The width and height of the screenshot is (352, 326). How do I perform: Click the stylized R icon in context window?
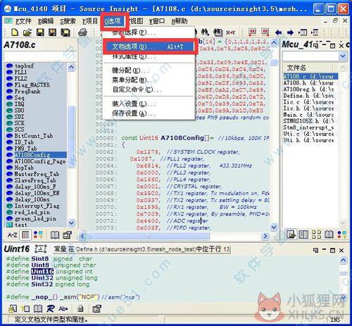[x=51, y=308]
